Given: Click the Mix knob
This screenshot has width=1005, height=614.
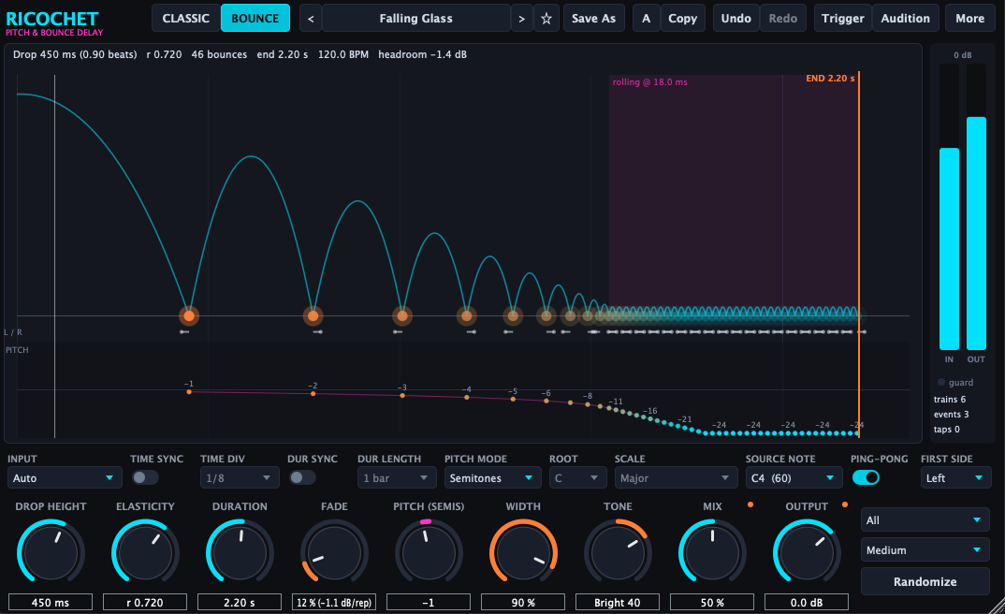Looking at the screenshot, I should coord(712,552).
